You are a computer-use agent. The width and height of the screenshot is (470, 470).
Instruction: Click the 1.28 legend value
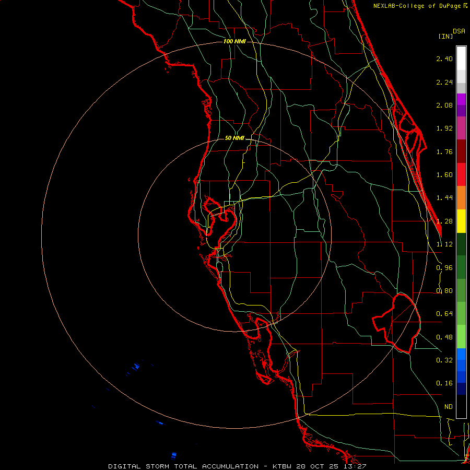(444, 221)
